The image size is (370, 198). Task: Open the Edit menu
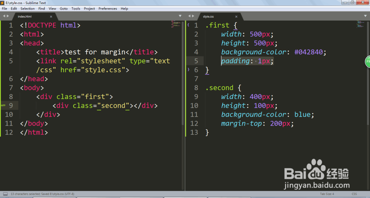14,8
